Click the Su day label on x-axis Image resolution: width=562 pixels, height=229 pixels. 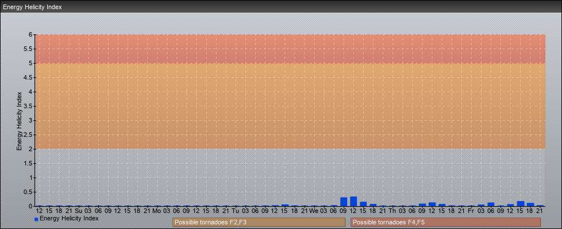[79, 211]
